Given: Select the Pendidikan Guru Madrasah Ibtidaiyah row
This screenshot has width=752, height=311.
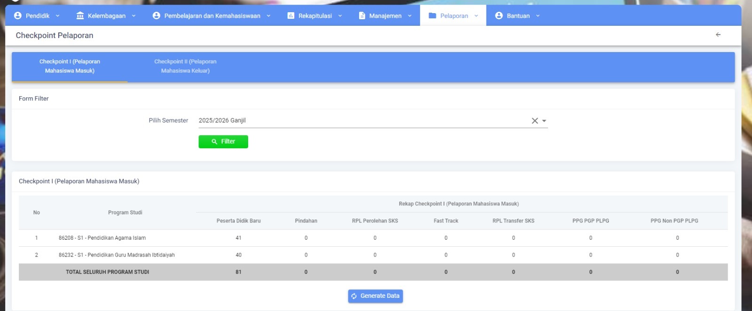Looking at the screenshot, I should [117, 255].
